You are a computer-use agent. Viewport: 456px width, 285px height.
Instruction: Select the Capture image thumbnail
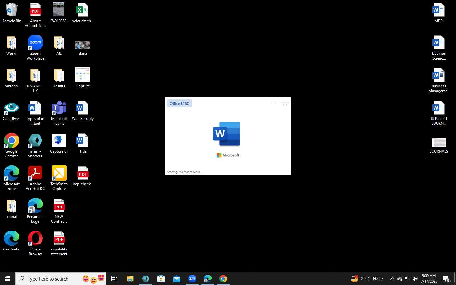coord(83,78)
